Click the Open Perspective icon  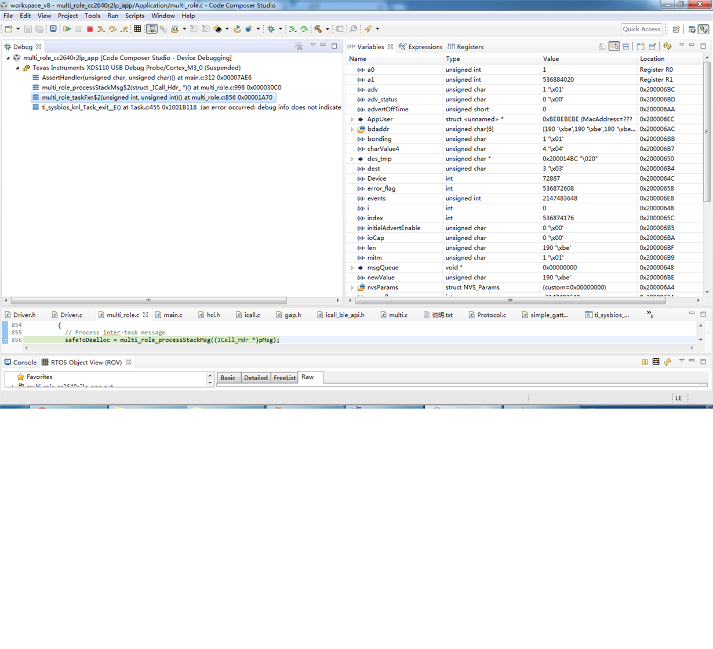676,29
